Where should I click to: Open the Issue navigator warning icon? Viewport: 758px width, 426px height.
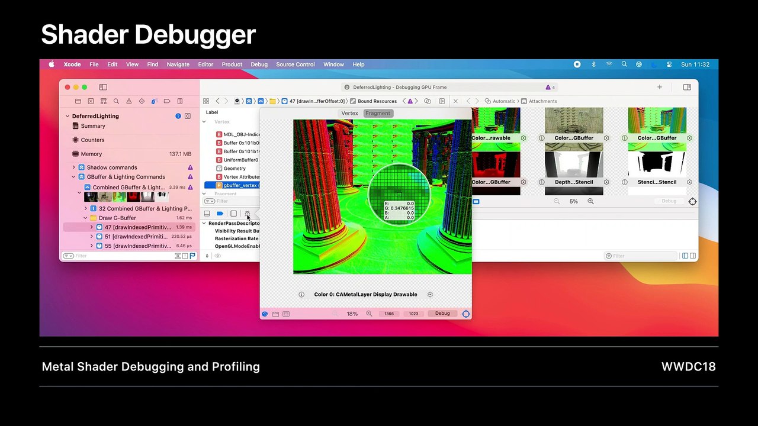tap(129, 101)
